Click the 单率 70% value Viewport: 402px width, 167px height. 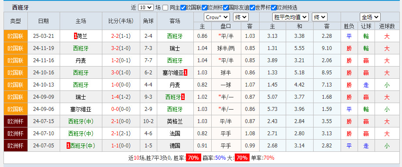pos(269,158)
